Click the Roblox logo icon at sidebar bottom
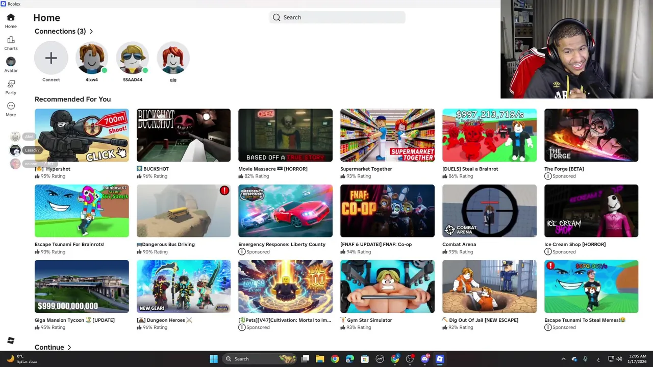The width and height of the screenshot is (653, 367). (11, 340)
